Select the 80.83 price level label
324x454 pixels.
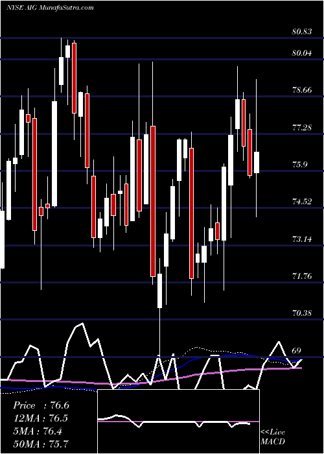point(302,32)
